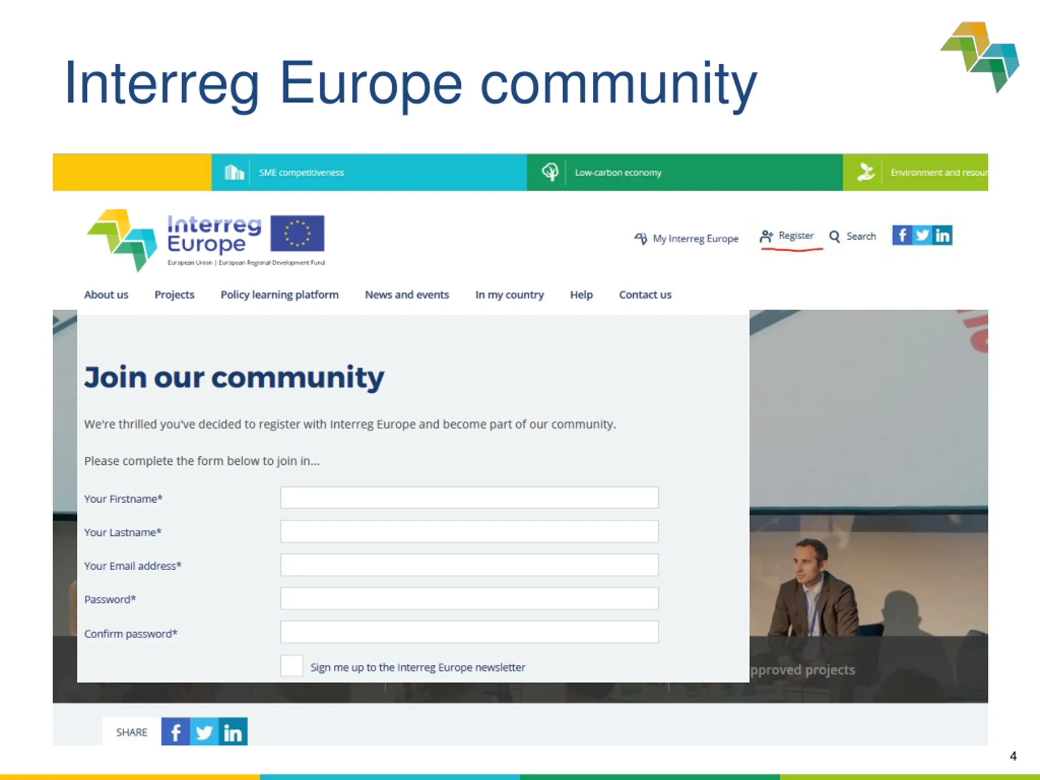The image size is (1040, 780).
Task: Open the Projects menu
Action: (174, 295)
